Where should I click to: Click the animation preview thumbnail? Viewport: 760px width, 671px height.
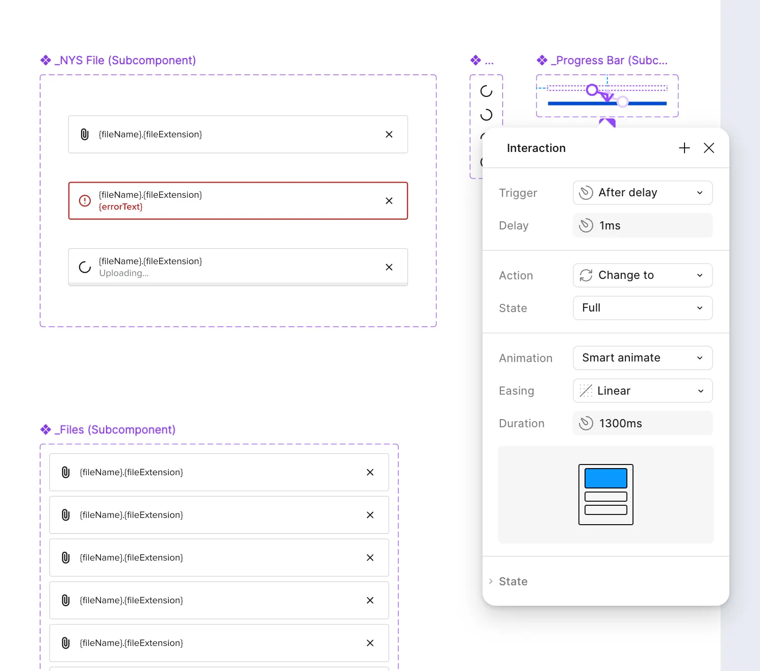click(606, 495)
